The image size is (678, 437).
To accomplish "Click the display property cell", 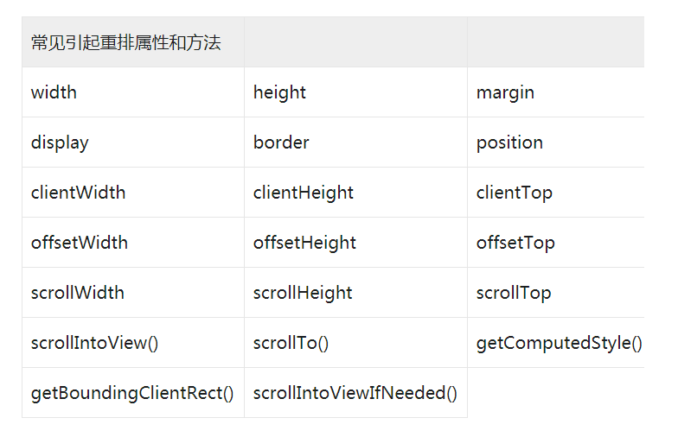I will click(133, 142).
